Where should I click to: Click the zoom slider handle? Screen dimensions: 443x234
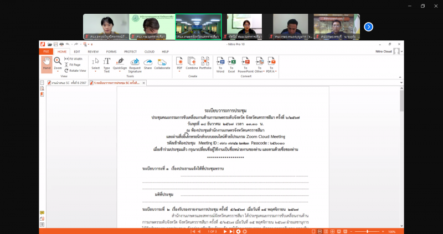[367, 231]
